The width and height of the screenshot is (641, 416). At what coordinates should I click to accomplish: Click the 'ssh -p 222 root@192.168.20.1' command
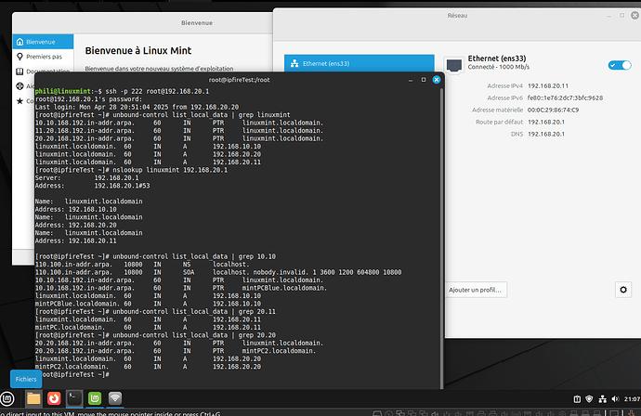point(157,91)
